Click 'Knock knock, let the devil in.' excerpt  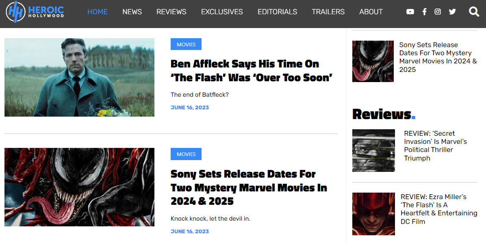tap(210, 219)
